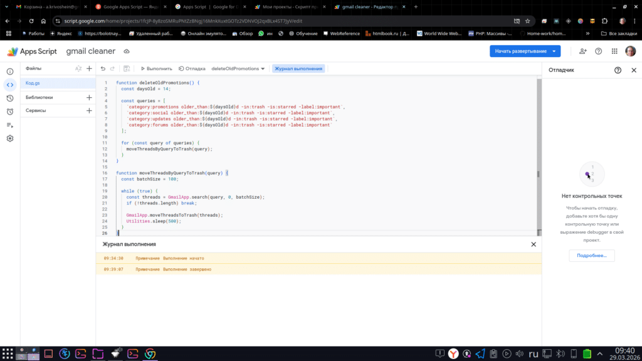Screen dimensions: 642x361
Task: Open Project Settings gear icon
Action: [10, 139]
